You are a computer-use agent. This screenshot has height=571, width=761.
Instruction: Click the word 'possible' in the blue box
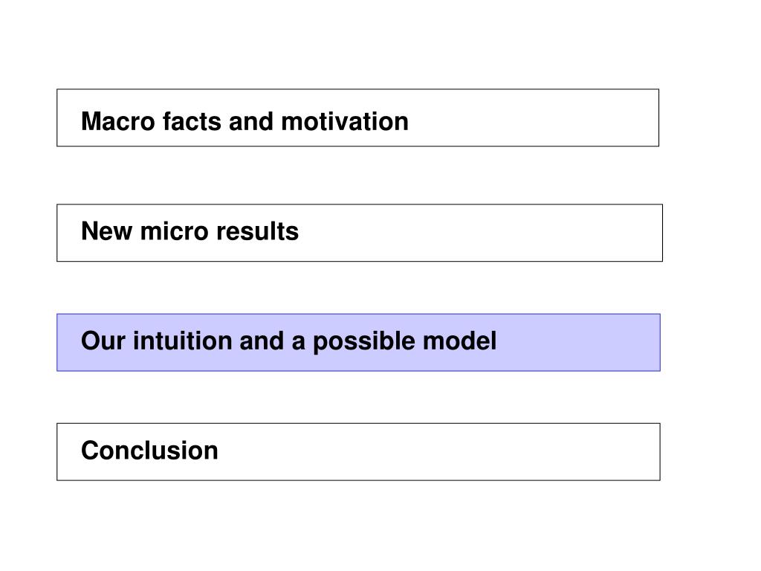pyautogui.click(x=364, y=342)
